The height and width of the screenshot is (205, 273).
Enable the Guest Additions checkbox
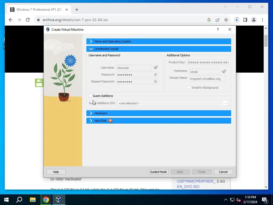(90, 96)
